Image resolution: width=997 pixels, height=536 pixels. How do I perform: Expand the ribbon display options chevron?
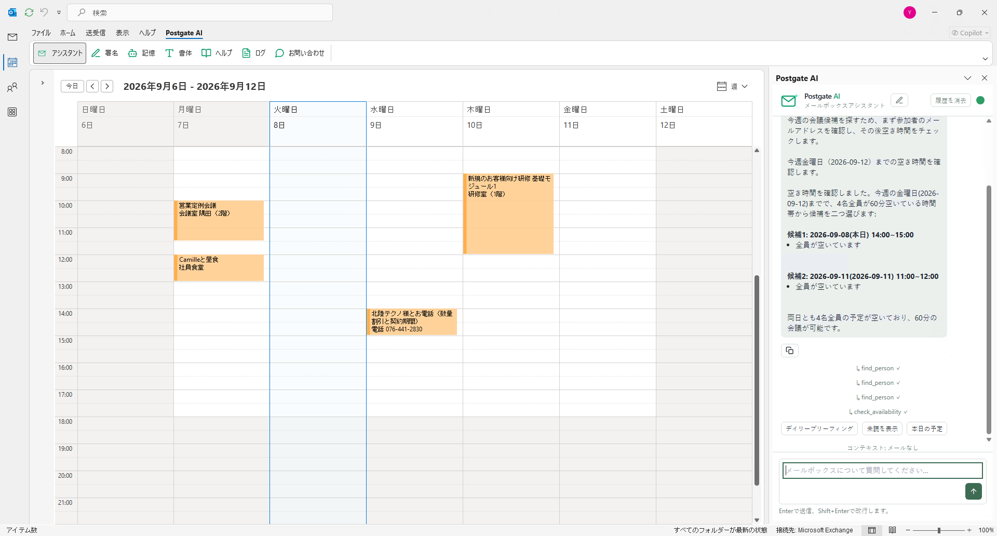[985, 59]
